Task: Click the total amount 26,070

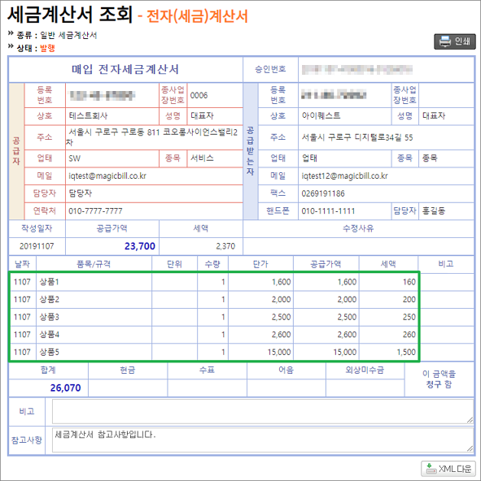Action: [x=65, y=388]
